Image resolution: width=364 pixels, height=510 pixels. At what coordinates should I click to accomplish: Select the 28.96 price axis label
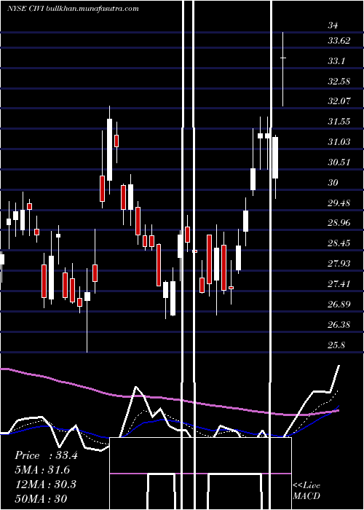pyautogui.click(x=339, y=223)
